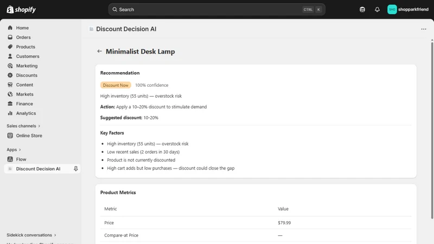The image size is (434, 244).
Task: Click the Action apply discount line
Action: coord(154,107)
